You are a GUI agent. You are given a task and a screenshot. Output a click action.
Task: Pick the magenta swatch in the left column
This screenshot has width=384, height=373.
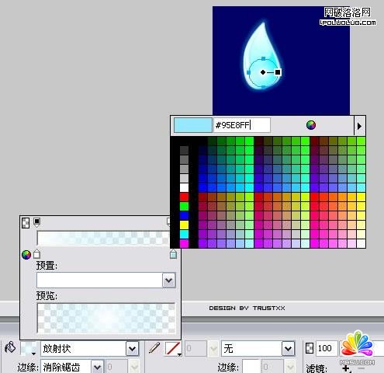(184, 243)
